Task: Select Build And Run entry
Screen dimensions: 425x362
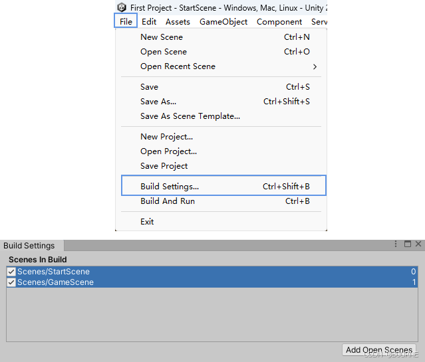Action: point(221,201)
